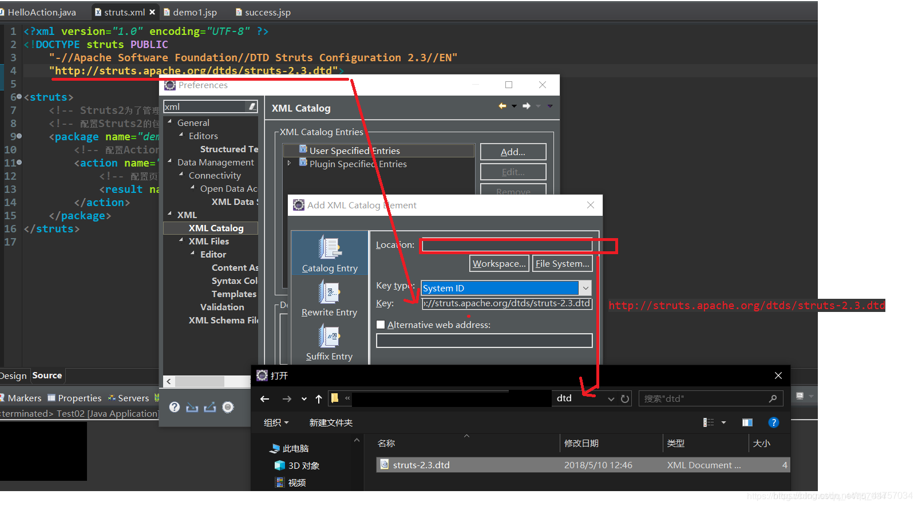Click the back arrow in XML Catalog header
The height and width of the screenshot is (506, 918).
pos(502,106)
